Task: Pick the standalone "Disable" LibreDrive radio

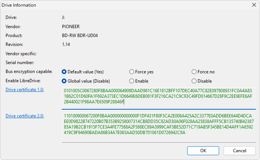Action: (x=194, y=81)
